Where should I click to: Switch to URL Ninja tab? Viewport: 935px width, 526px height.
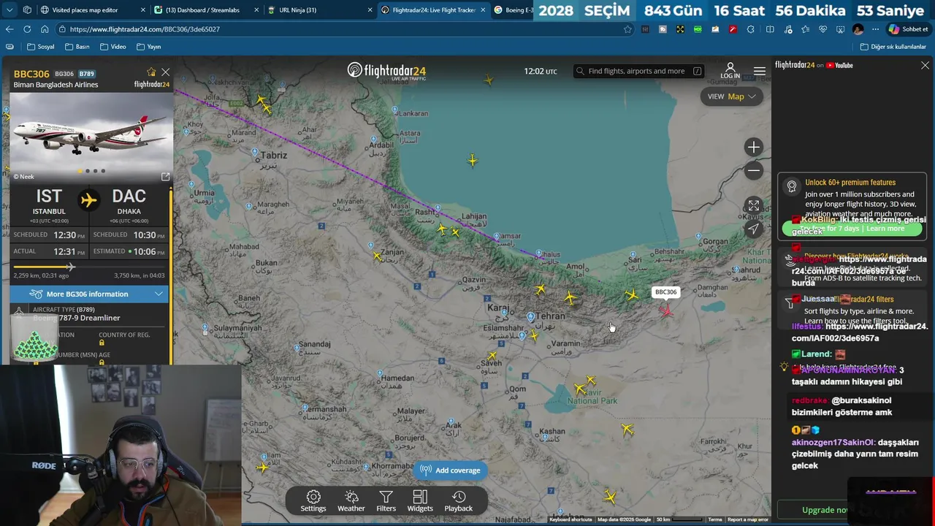click(x=321, y=10)
